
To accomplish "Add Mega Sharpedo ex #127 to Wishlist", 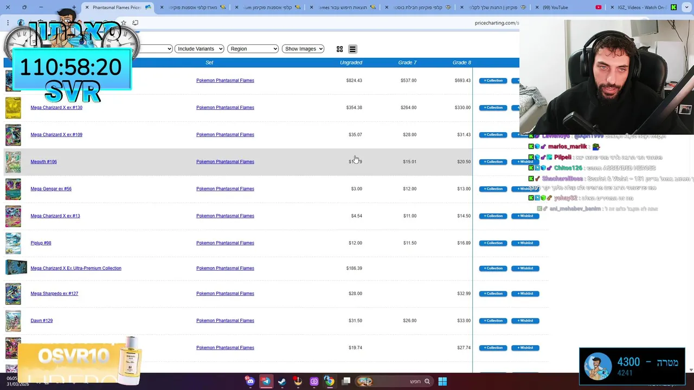I will pyautogui.click(x=525, y=294).
